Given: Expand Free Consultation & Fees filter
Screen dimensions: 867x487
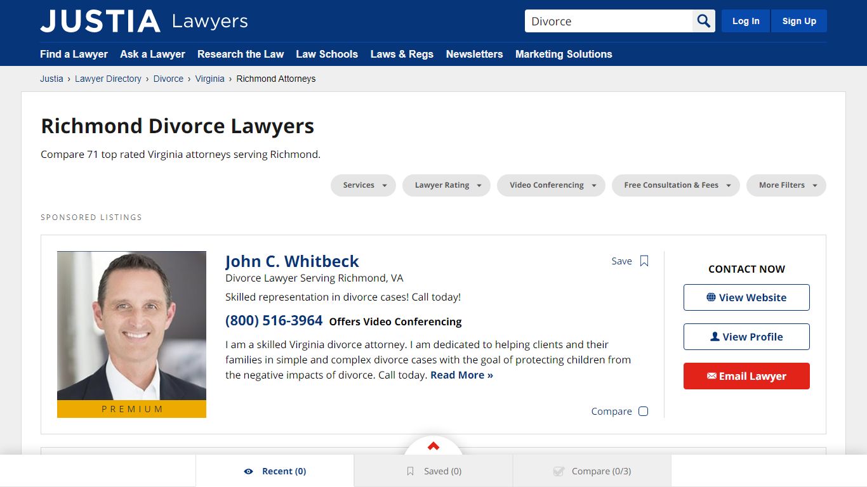Looking at the screenshot, I should tap(675, 185).
